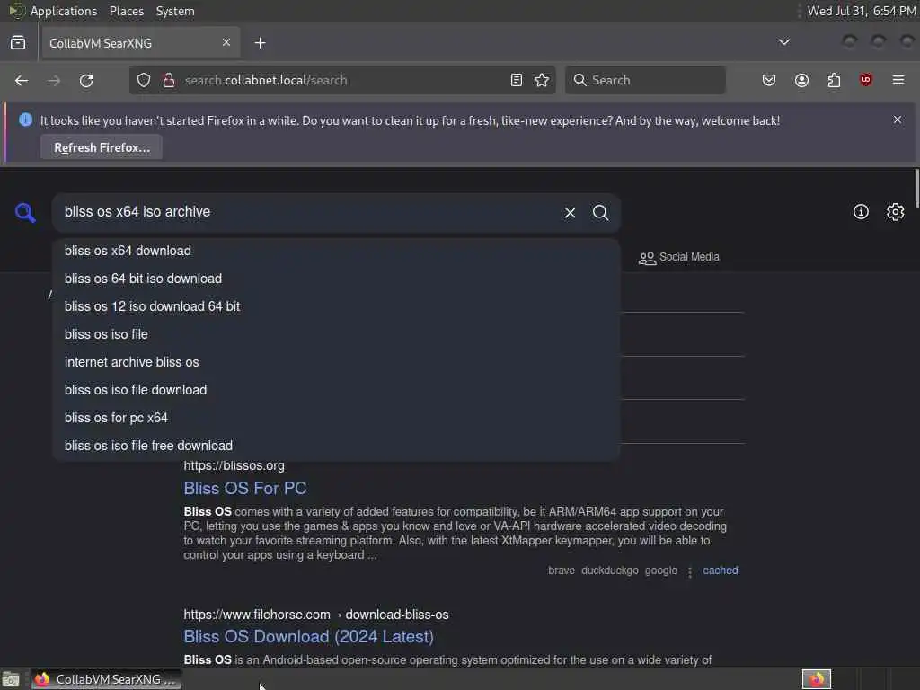Viewport: 920px width, 690px height.
Task: Open the Firefox View tab icon
Action: [18, 43]
